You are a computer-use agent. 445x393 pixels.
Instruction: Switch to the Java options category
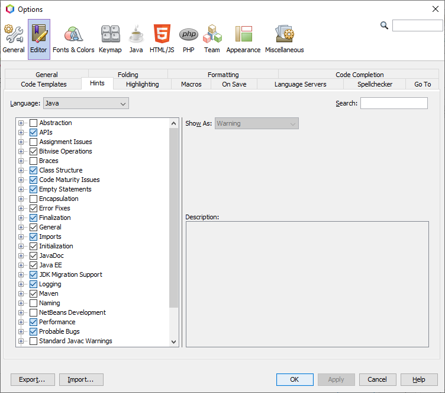tap(136, 39)
